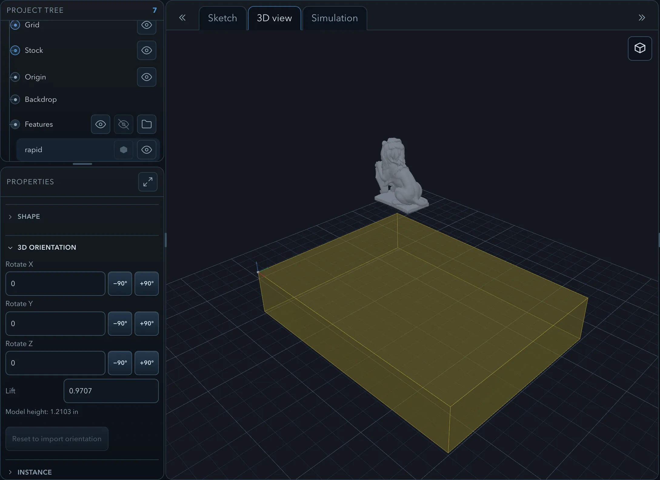Toggle rapid feature visibility eye

(x=147, y=150)
